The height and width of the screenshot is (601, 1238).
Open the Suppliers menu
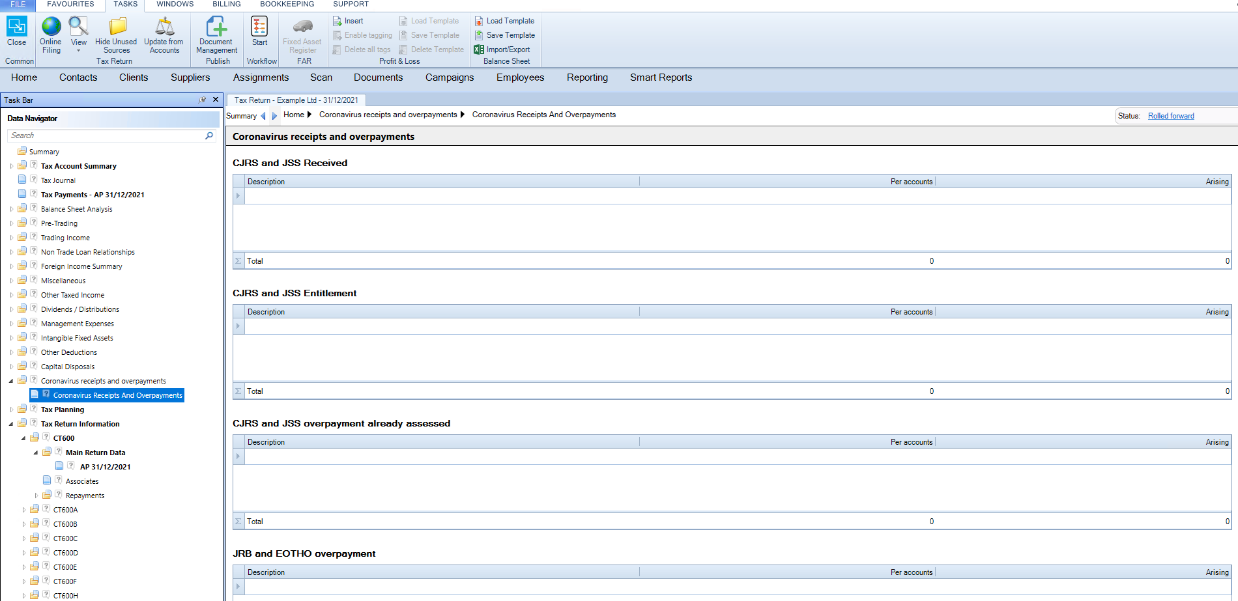pos(190,77)
